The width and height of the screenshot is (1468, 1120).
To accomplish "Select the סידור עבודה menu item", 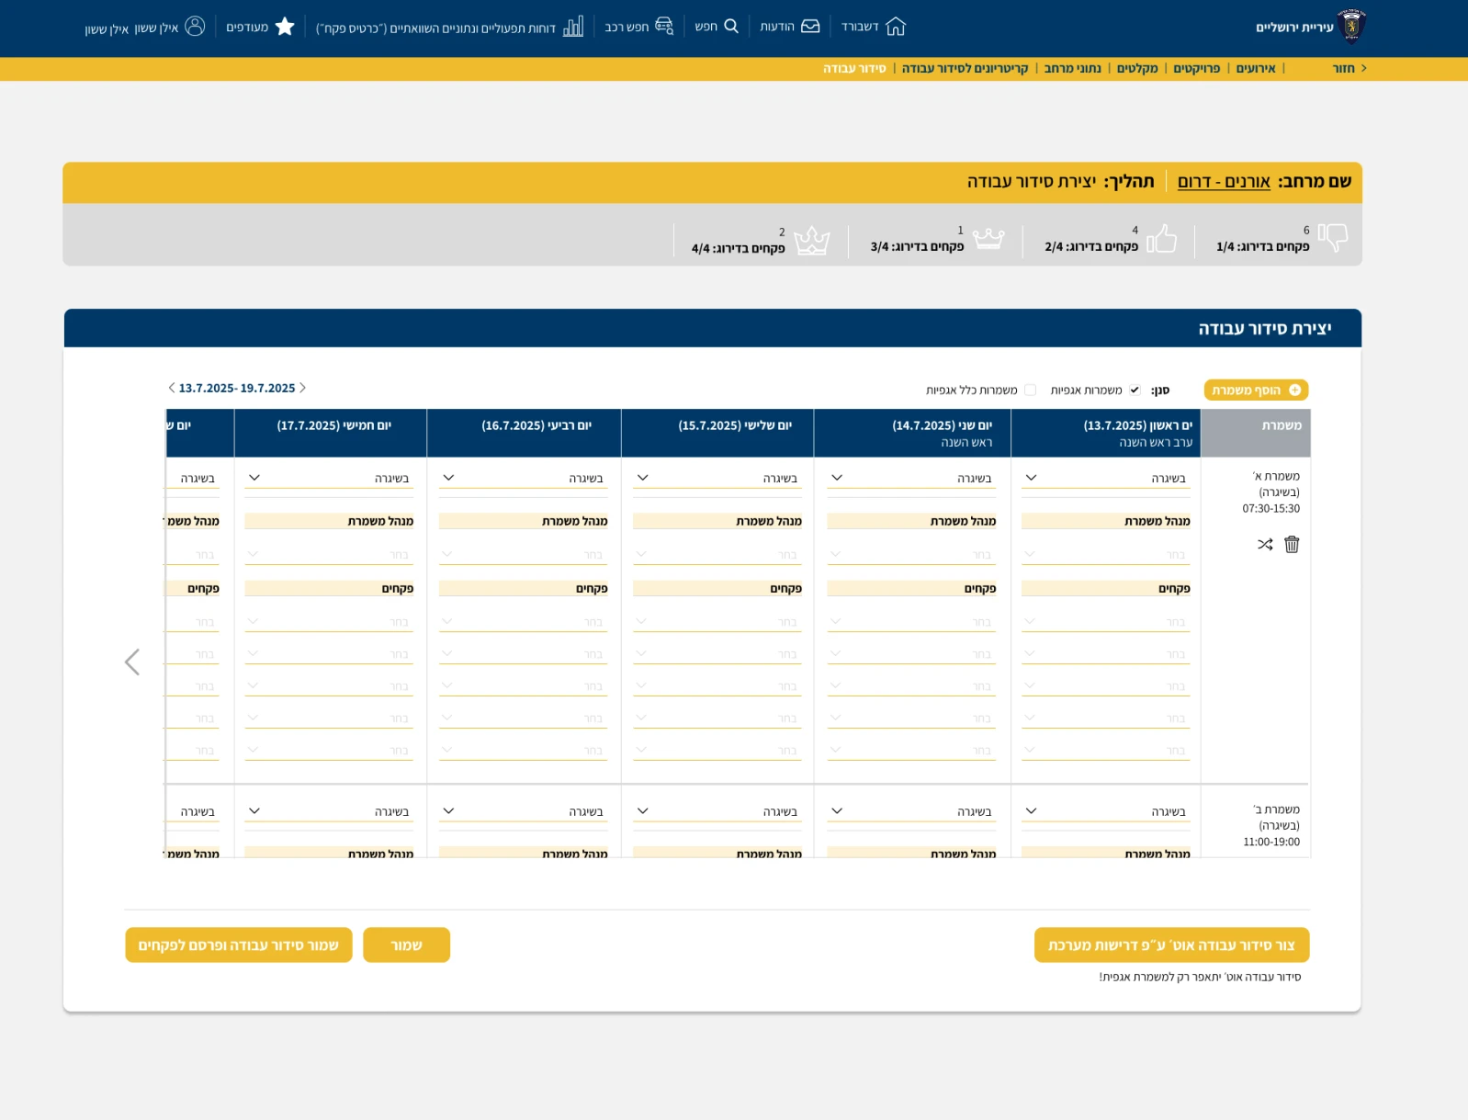I will pos(854,68).
